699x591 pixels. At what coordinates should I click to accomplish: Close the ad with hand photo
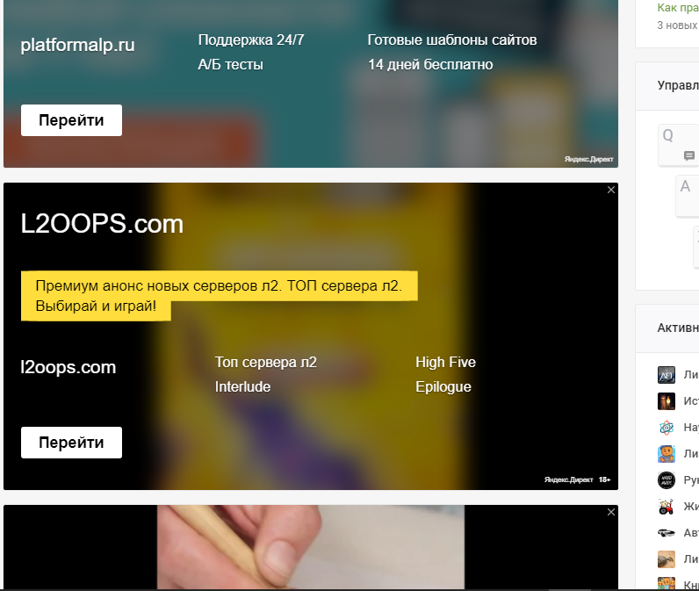(x=611, y=512)
